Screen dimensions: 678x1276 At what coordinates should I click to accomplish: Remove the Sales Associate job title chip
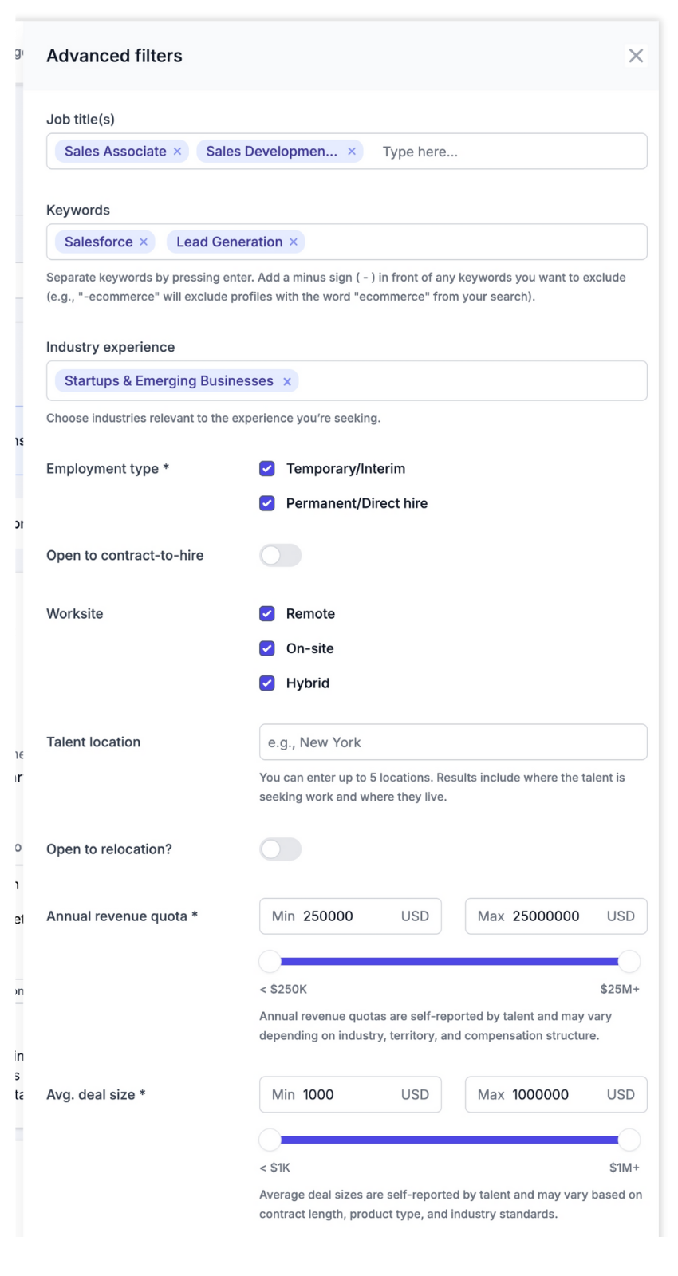pyautogui.click(x=177, y=151)
